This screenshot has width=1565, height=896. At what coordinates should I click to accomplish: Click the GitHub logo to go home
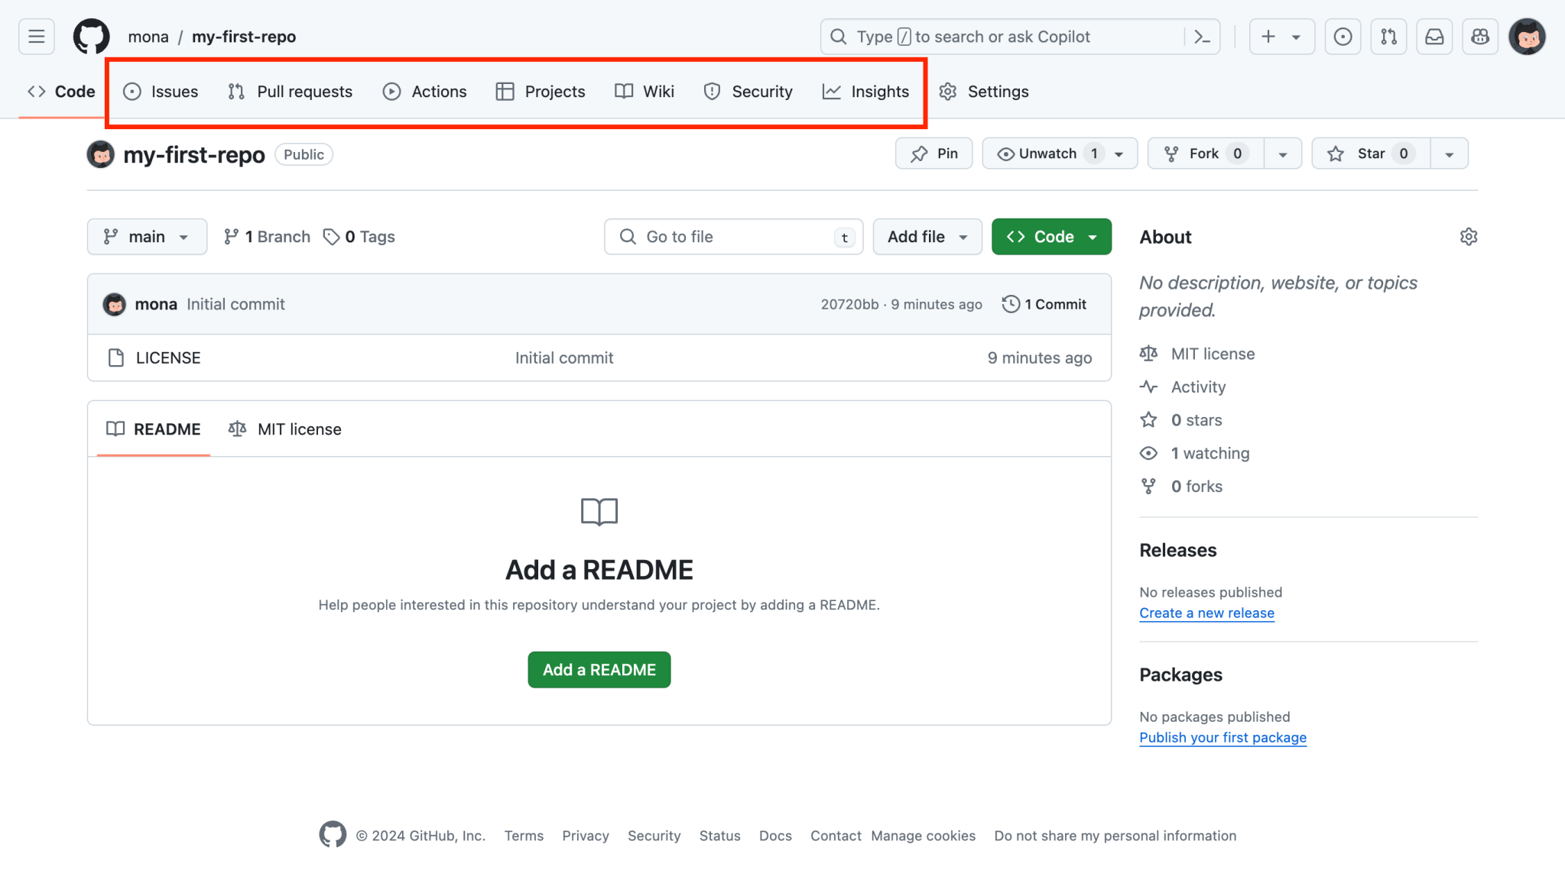pos(91,36)
